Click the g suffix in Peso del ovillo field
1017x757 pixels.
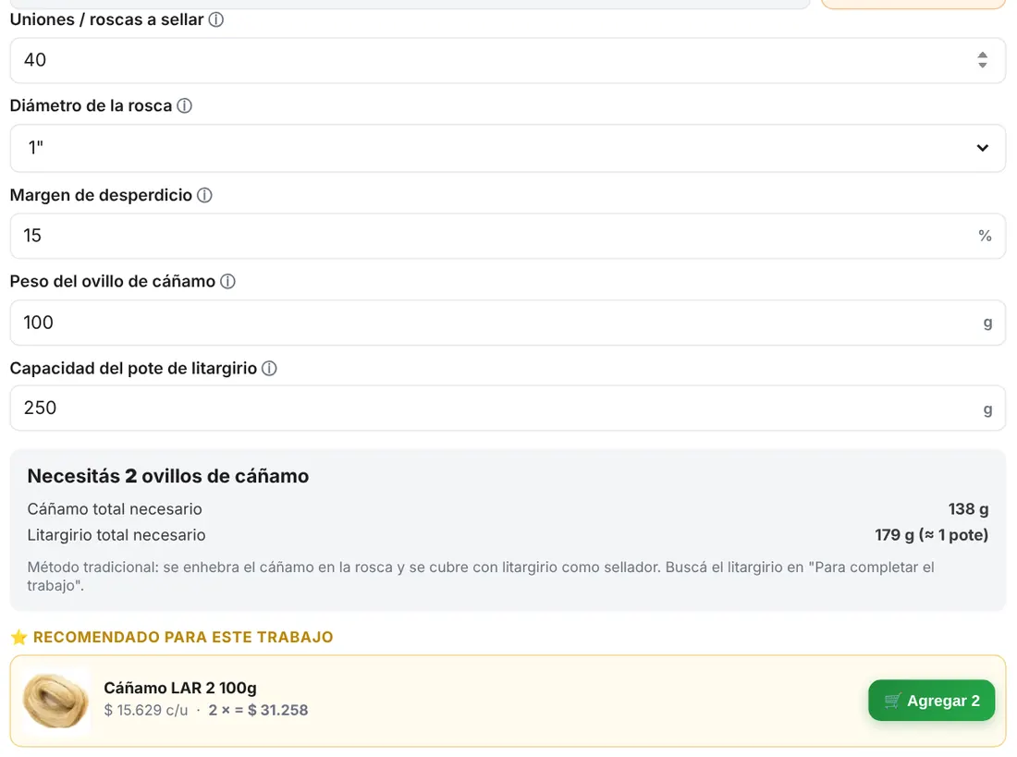pyautogui.click(x=987, y=323)
